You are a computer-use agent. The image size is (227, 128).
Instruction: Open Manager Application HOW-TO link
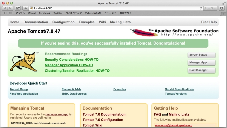point(69,65)
